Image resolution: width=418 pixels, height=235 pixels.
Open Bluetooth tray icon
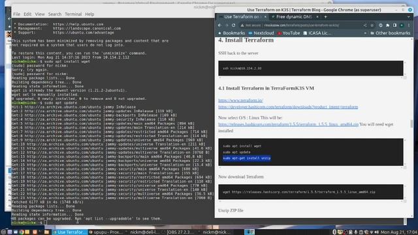tap(334, 232)
